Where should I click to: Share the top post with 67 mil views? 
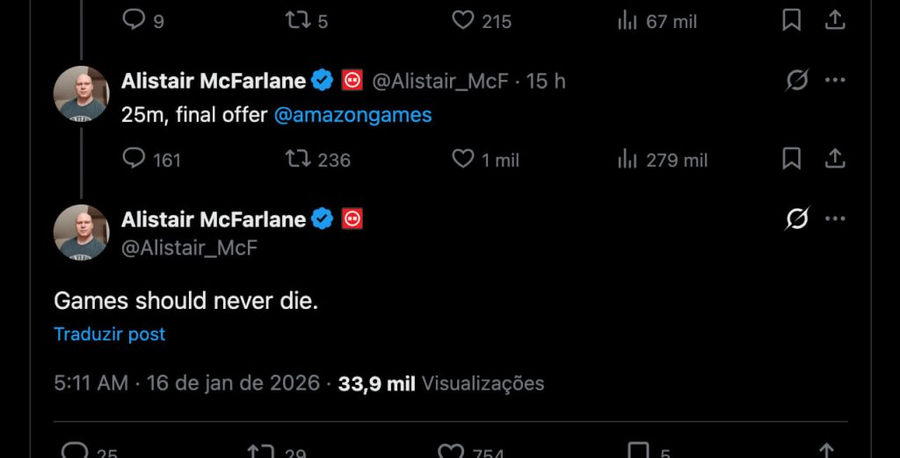[x=834, y=20]
